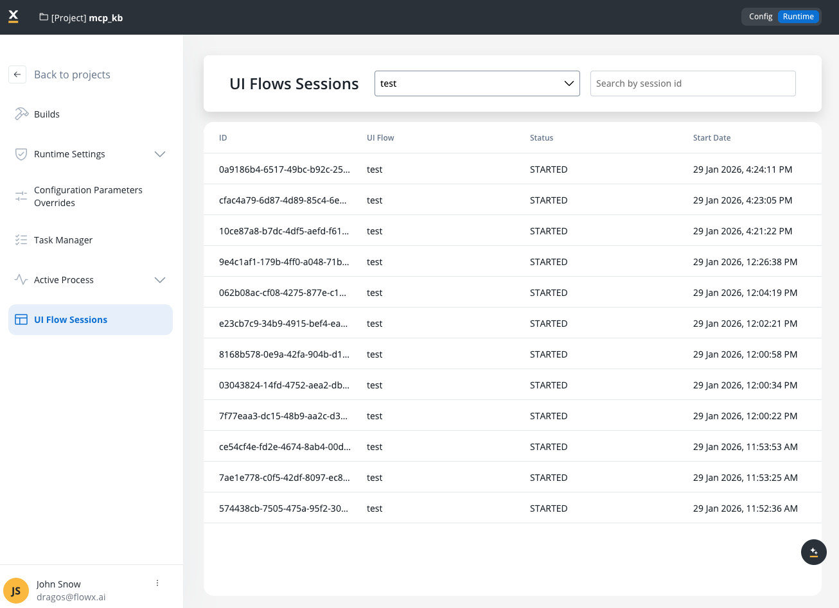Click the FlowX logo icon
The image size is (839, 608).
[13, 17]
